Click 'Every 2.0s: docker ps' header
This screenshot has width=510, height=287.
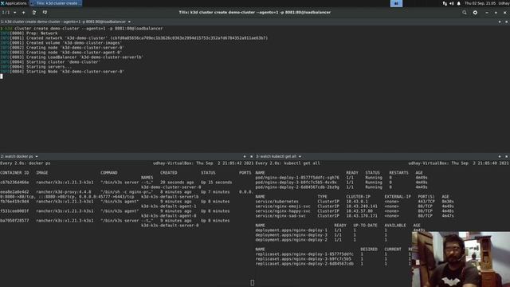[25, 163]
